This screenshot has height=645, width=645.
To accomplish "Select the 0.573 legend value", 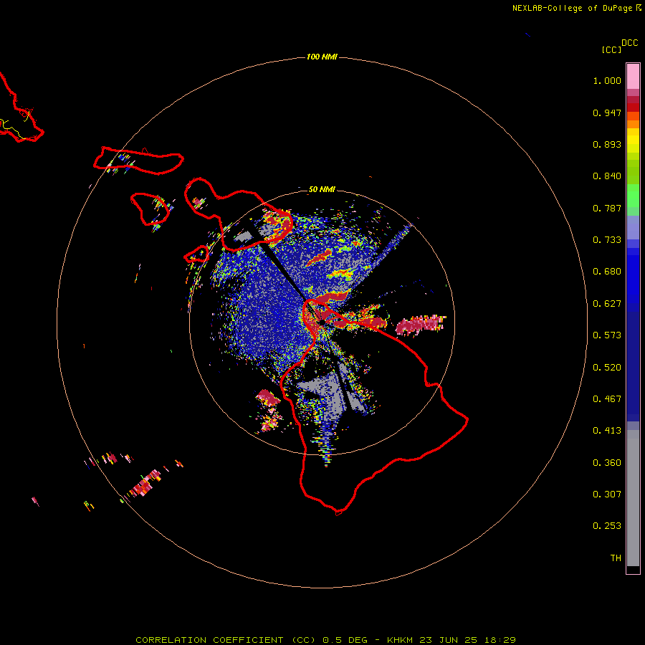I will 607,335.
